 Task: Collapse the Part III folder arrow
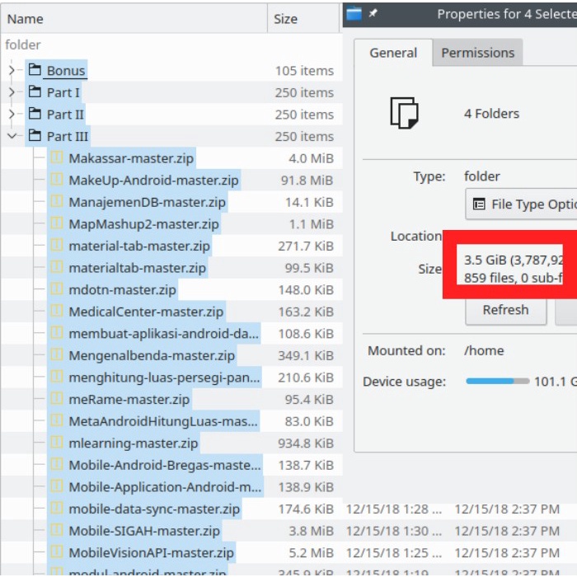tap(12, 136)
